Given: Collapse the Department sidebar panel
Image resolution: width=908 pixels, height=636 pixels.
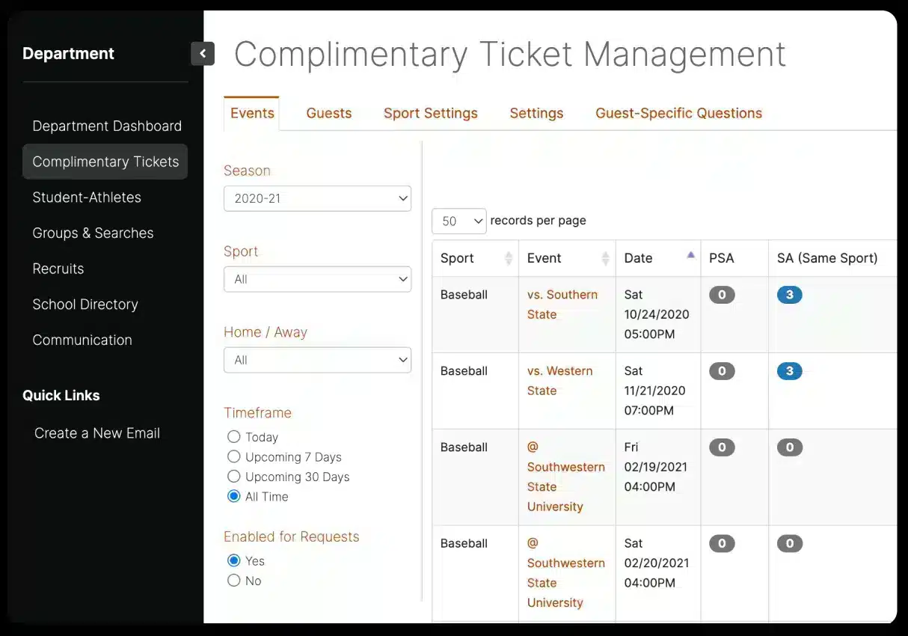Looking at the screenshot, I should [203, 53].
